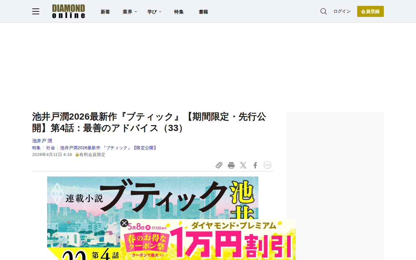Open the 特集 menu item
This screenshot has height=260, width=416.
point(179,12)
